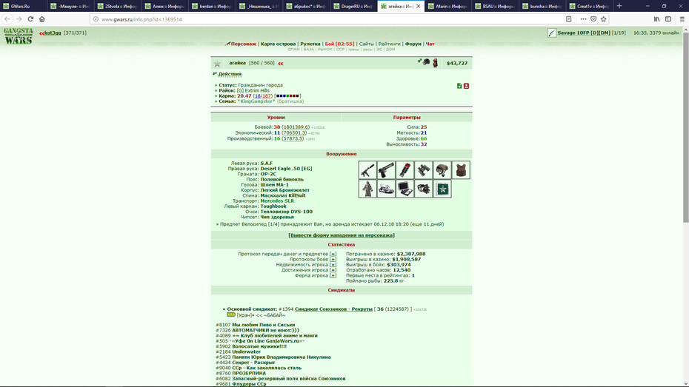The width and height of the screenshot is (689, 387).
Task: Click the red blacklist icon
Action: pos(466,86)
